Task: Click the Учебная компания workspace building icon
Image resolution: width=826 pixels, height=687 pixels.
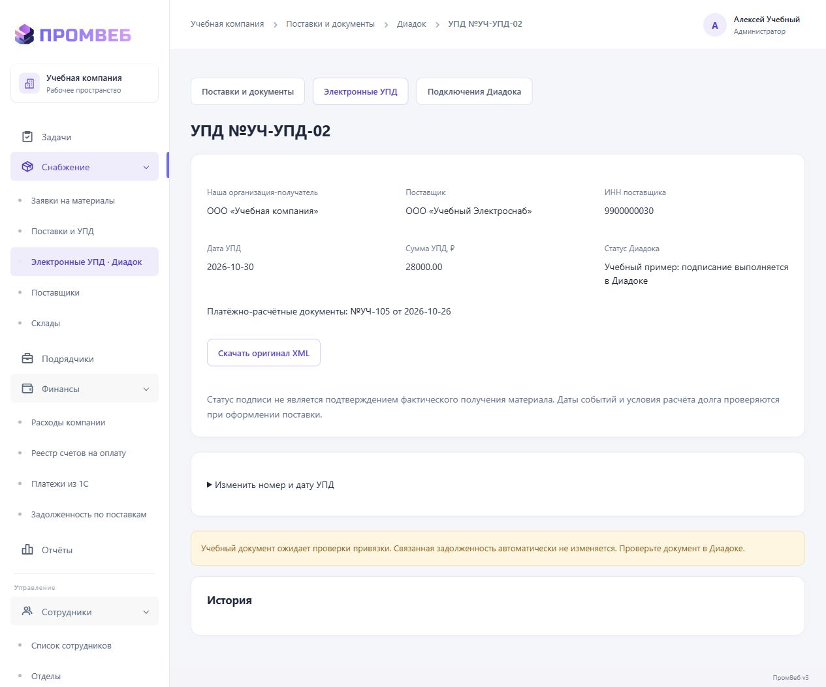Action: (x=29, y=84)
